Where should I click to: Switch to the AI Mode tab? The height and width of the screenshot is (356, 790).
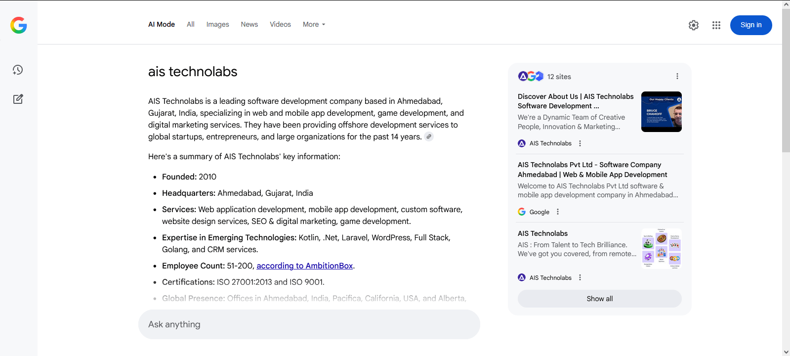(162, 24)
